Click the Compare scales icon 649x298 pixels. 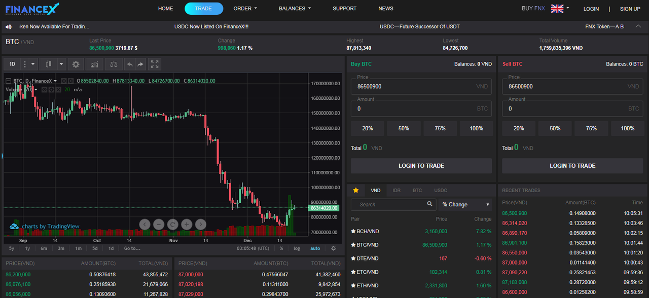(114, 64)
